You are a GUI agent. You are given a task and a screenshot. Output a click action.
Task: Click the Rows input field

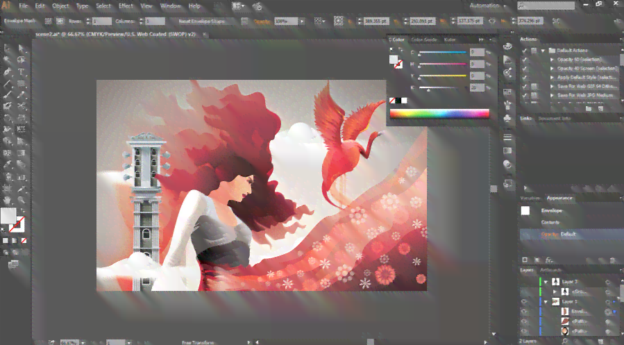tap(102, 22)
